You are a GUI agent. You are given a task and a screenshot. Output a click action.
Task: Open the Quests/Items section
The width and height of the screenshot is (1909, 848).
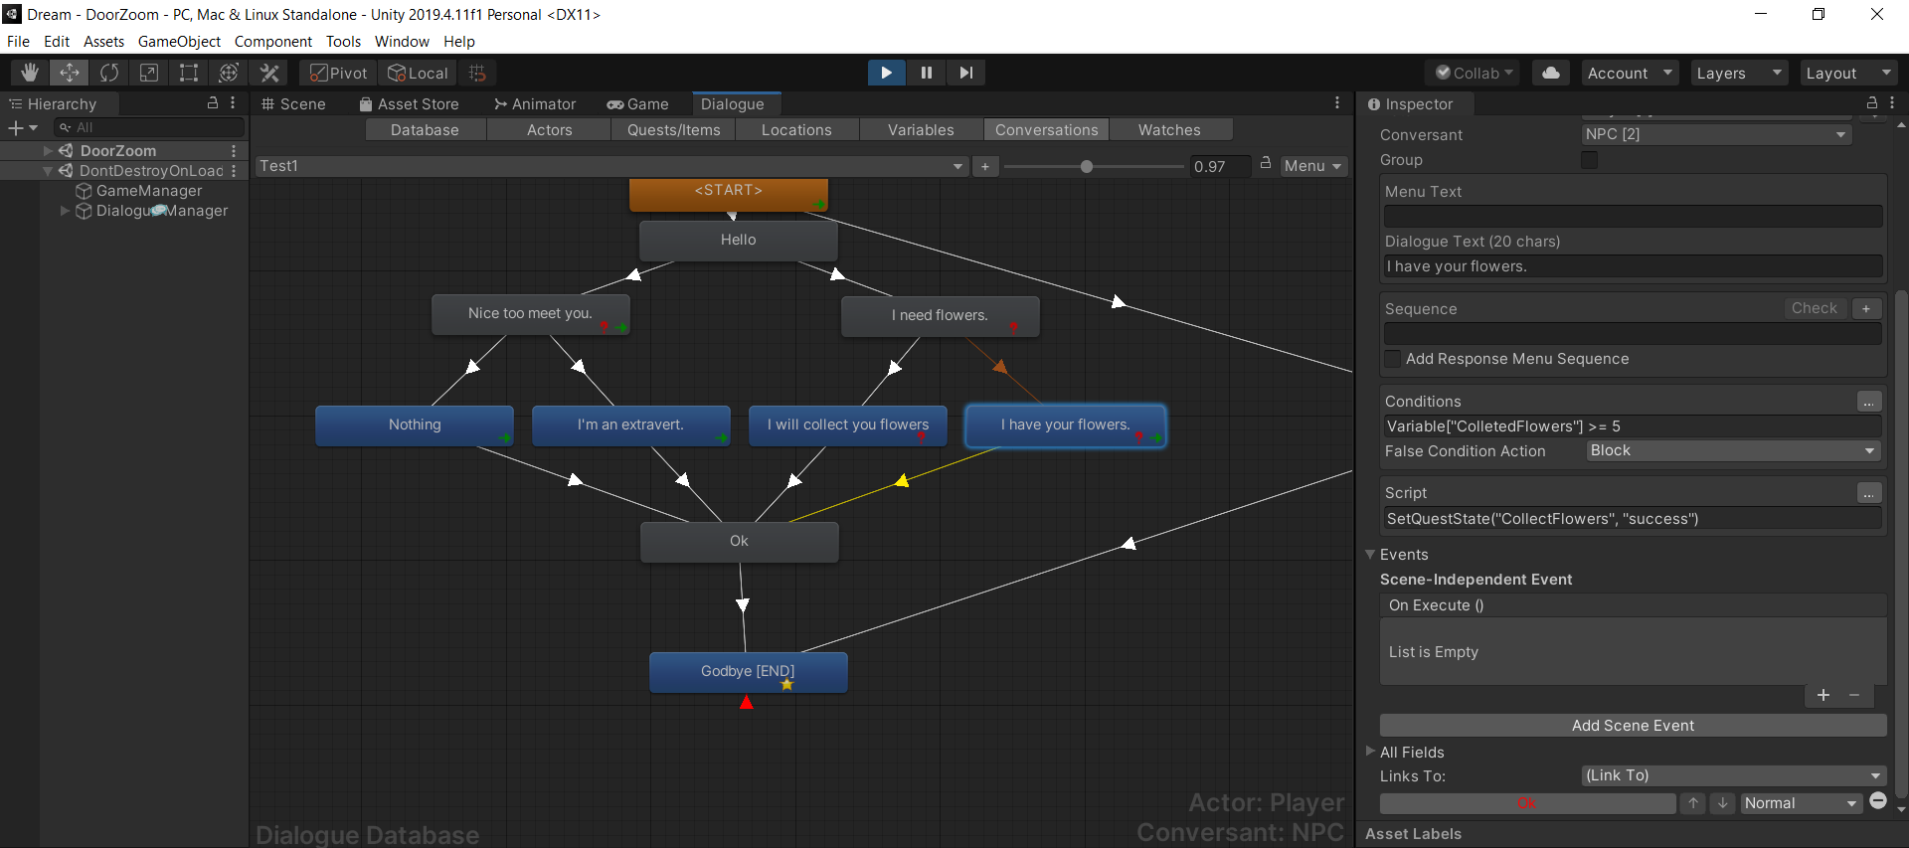673,130
